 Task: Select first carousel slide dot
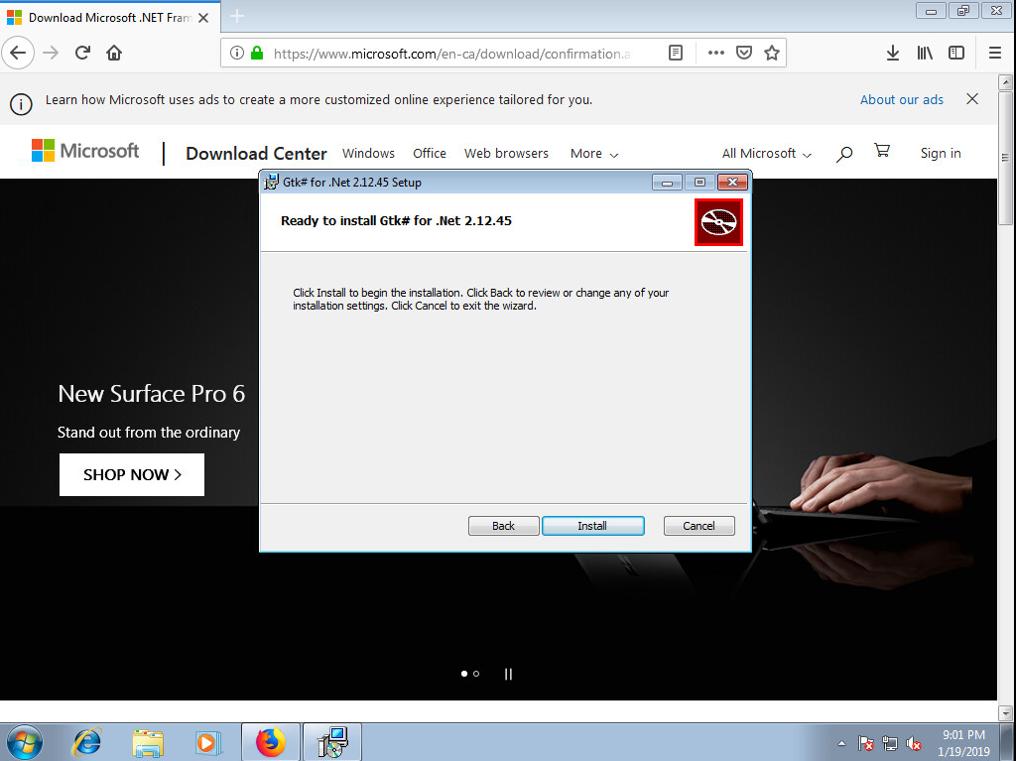point(464,674)
